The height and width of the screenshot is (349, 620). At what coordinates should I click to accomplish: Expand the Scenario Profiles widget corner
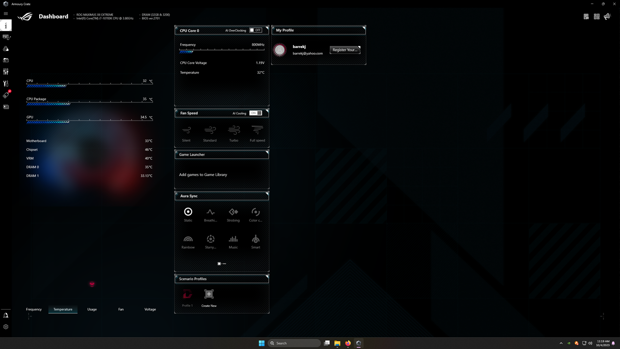[267, 277]
